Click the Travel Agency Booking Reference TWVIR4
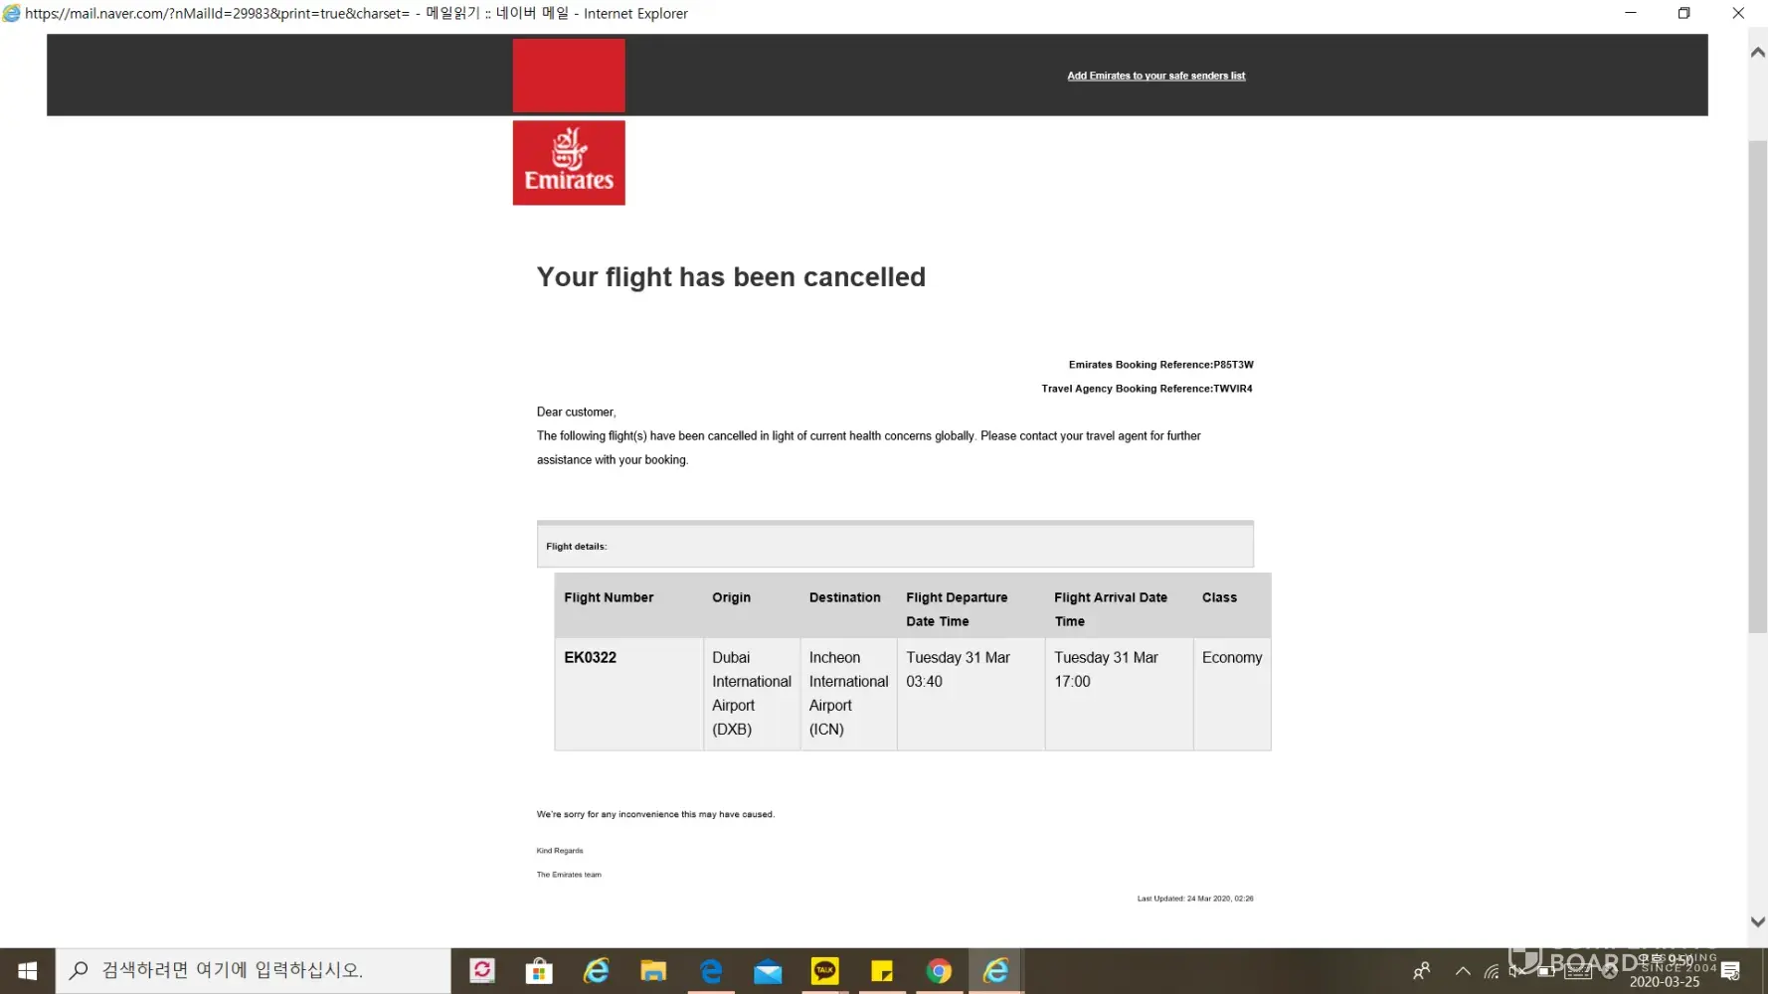 1148,389
